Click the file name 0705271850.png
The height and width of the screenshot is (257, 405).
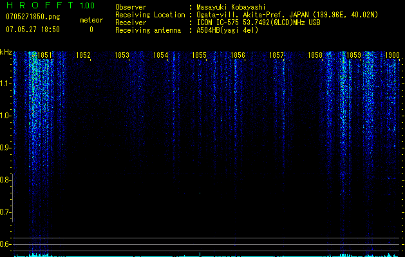coord(33,17)
